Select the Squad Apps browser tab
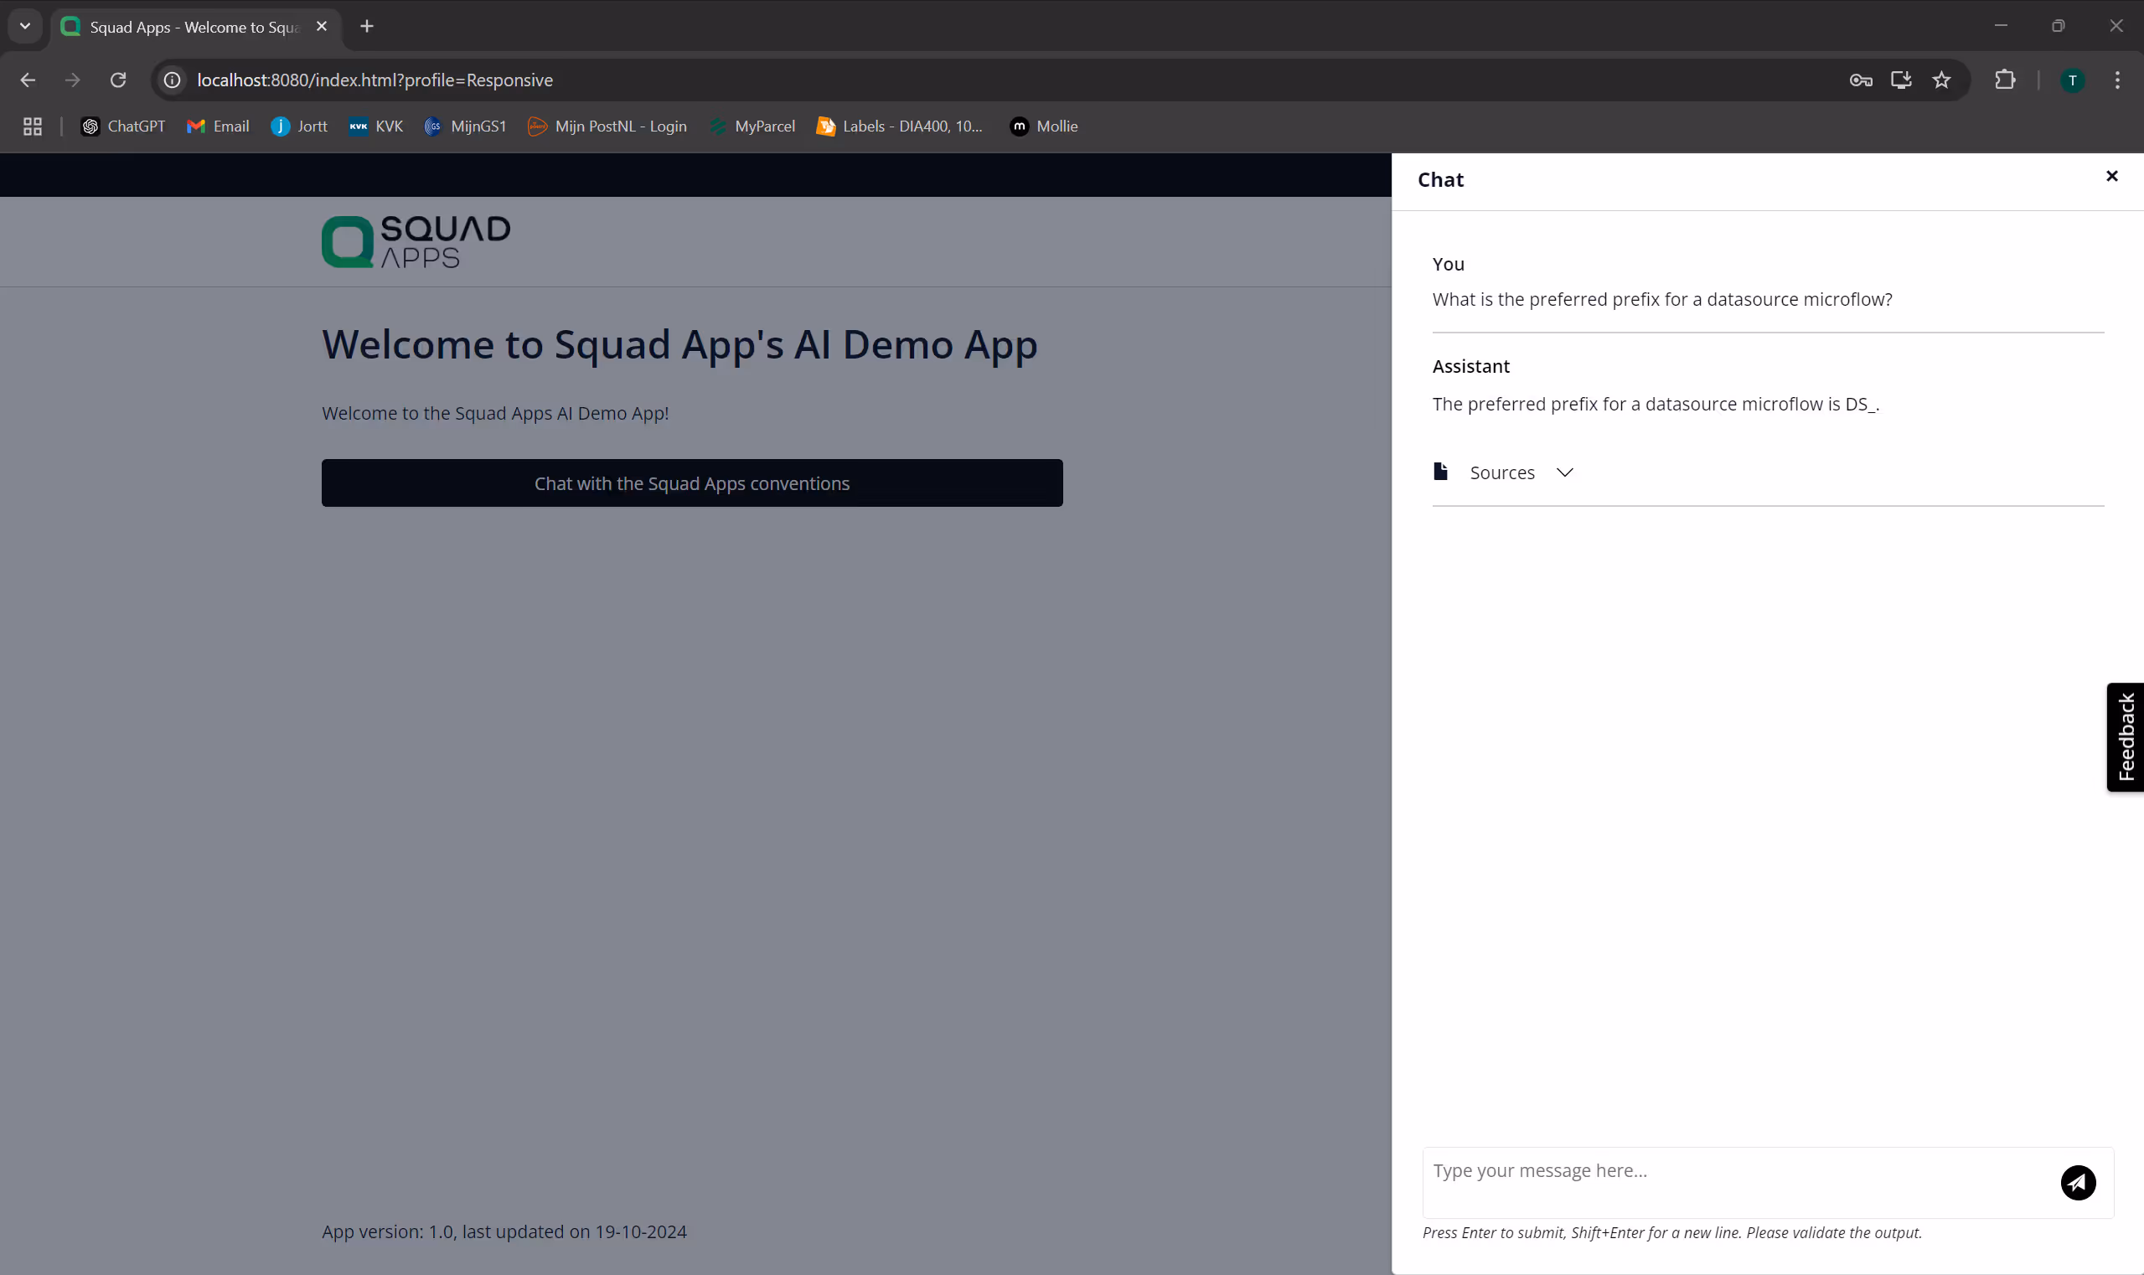The width and height of the screenshot is (2144, 1275). point(196,27)
